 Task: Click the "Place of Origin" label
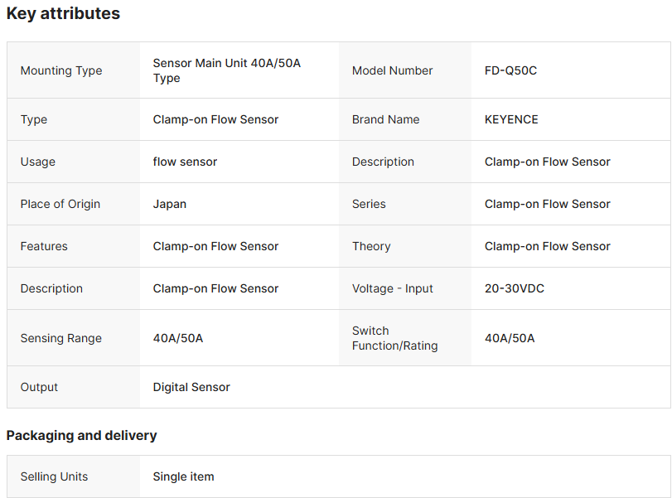coord(60,204)
